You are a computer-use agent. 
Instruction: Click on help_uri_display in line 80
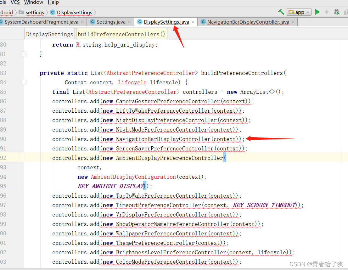click(129, 45)
